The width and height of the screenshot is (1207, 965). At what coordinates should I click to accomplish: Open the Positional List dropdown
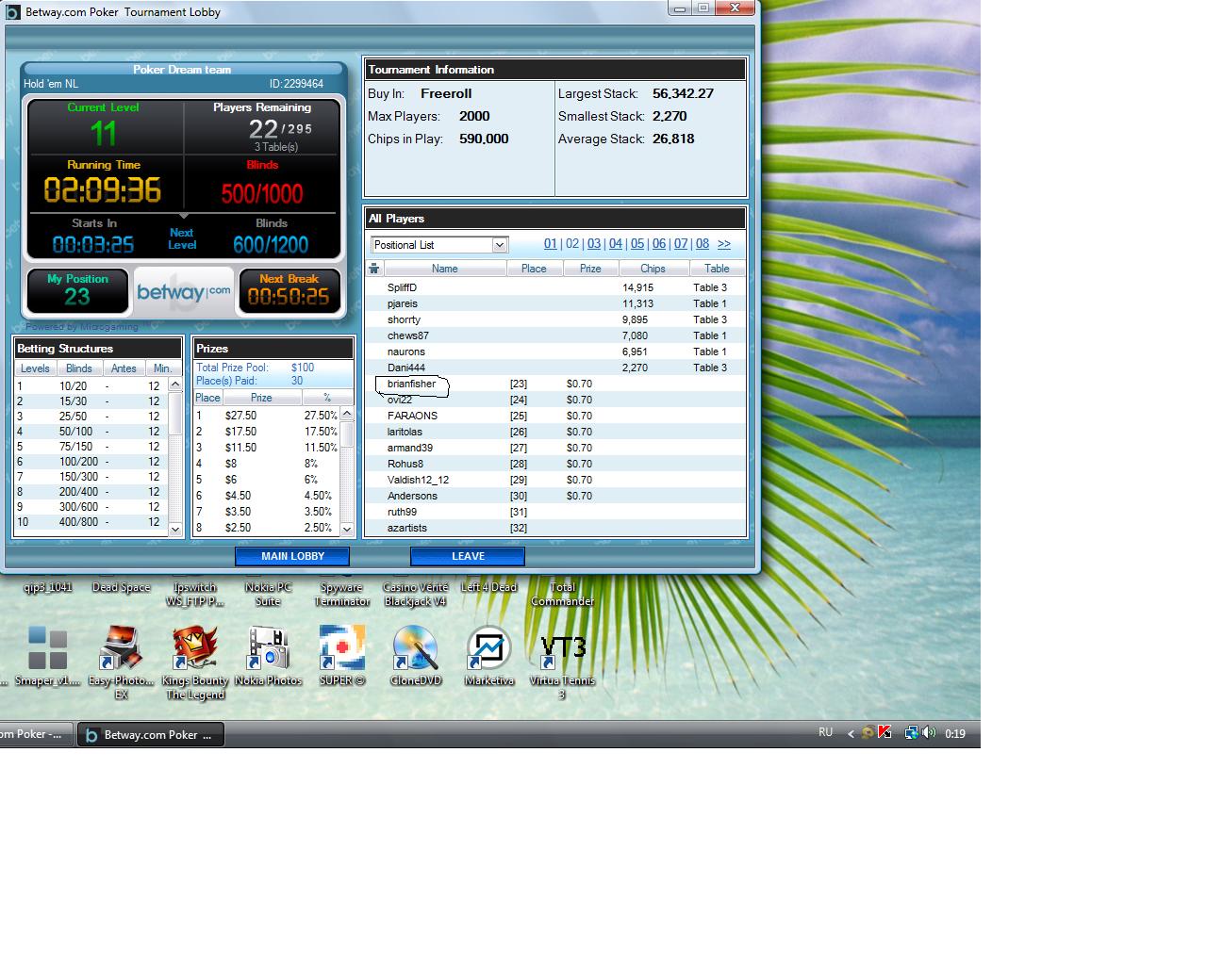500,245
